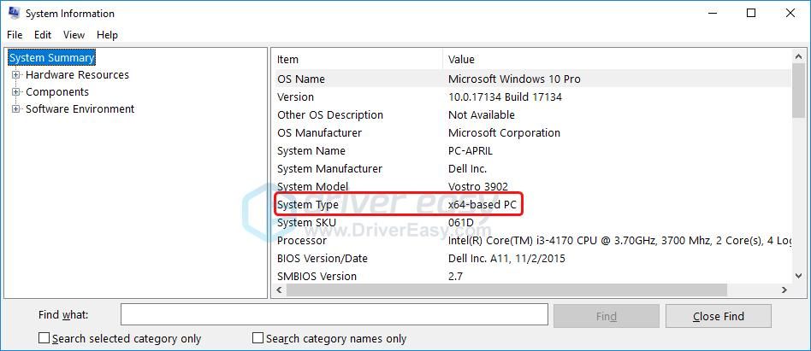Open the View menu
811x351 pixels.
[74, 35]
